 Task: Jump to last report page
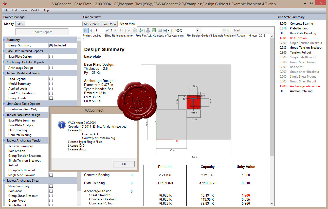pos(121,30)
